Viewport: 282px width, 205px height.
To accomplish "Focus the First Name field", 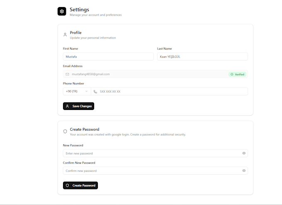I will pos(108,57).
